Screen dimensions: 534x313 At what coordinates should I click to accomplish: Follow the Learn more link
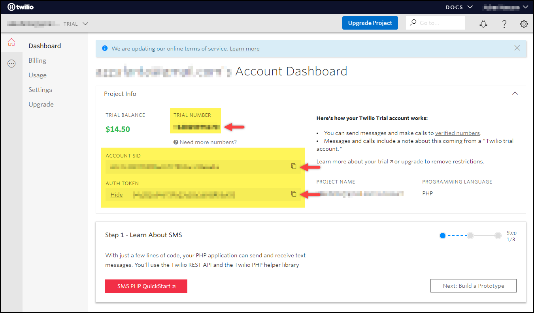point(245,49)
